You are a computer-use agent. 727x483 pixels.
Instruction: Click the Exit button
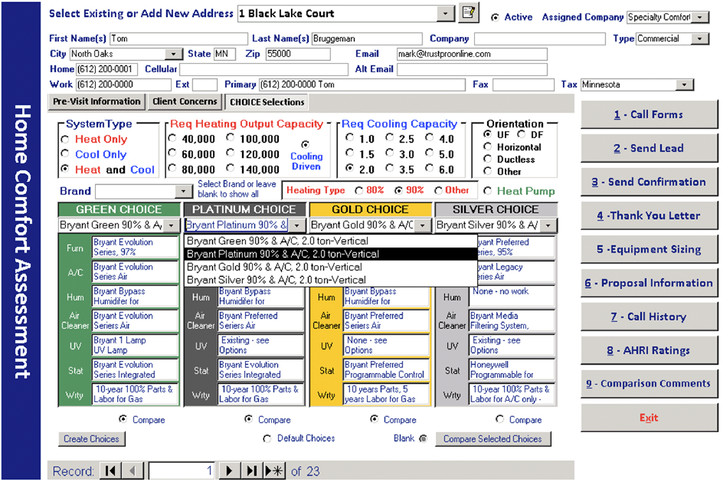pos(649,418)
